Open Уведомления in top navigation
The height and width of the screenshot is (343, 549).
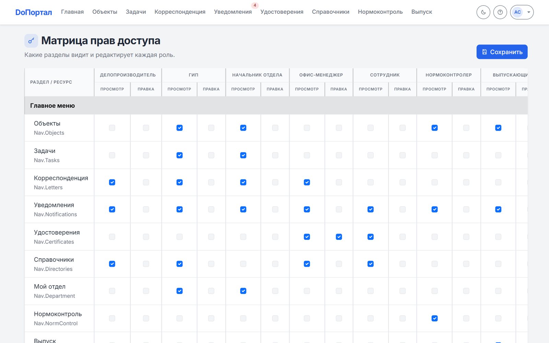click(x=233, y=12)
